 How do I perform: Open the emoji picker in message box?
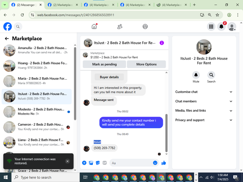point(155,163)
